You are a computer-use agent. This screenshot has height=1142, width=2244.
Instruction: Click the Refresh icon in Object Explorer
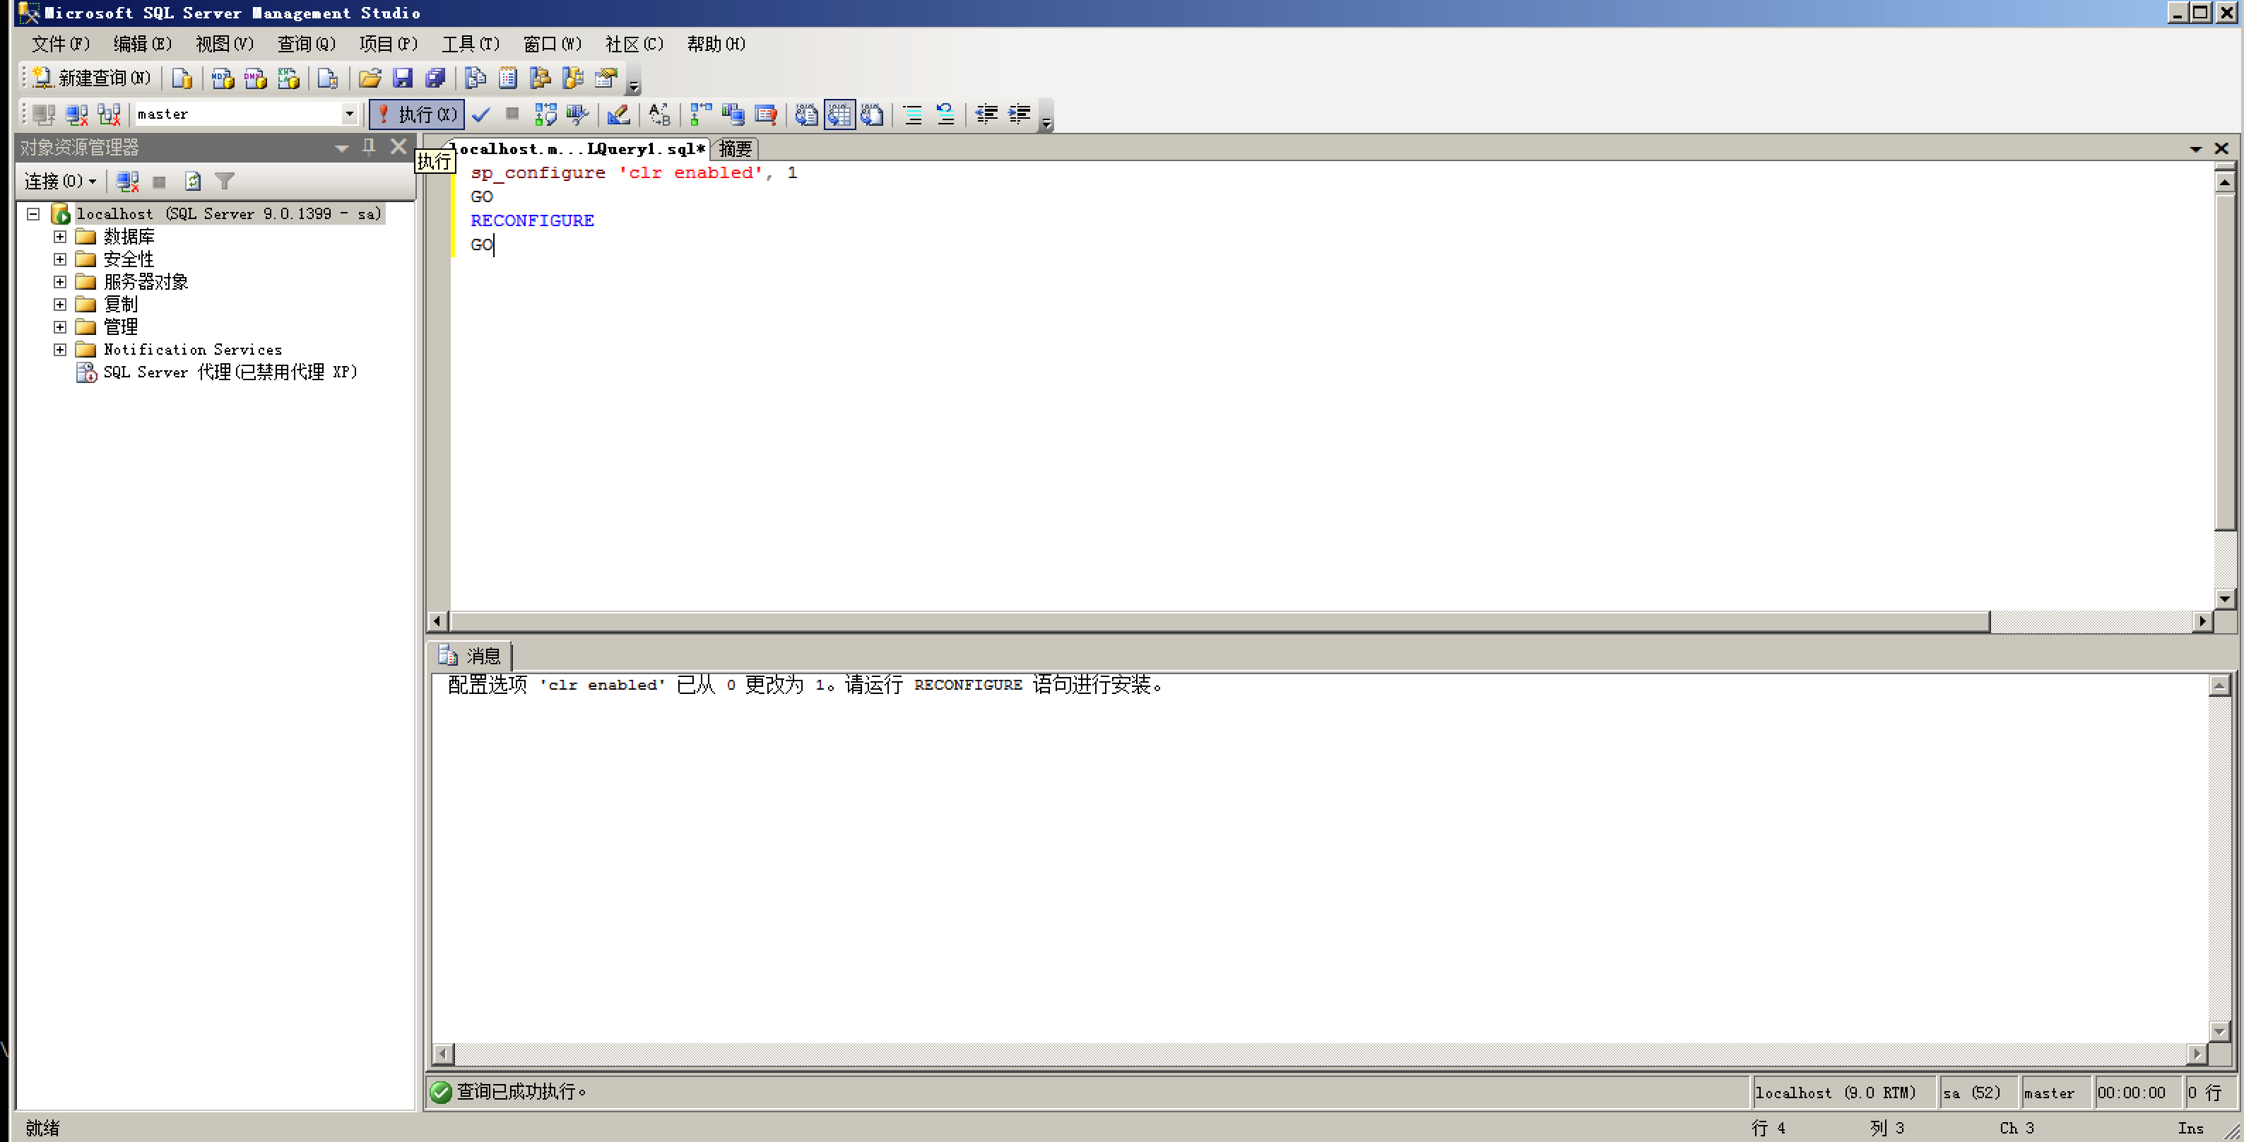[x=192, y=181]
